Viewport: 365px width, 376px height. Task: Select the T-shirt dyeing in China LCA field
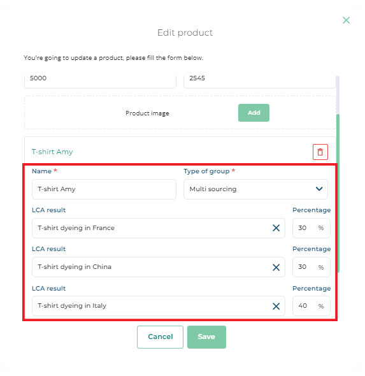[159, 267]
